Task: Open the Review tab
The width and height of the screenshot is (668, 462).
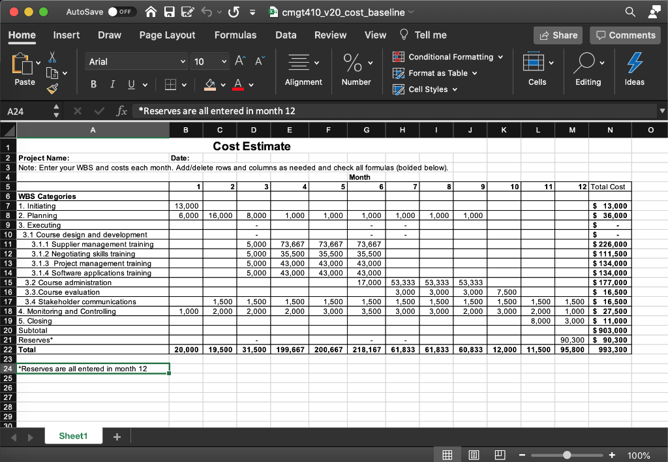Action: click(x=331, y=35)
